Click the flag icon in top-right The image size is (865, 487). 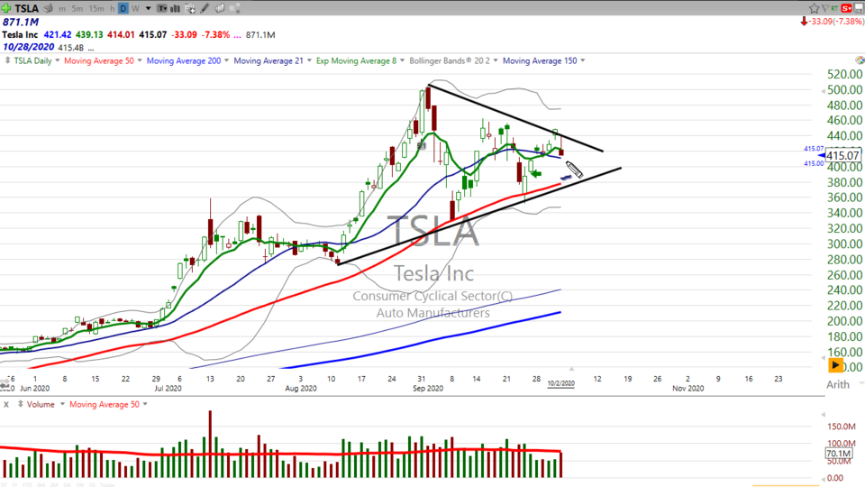[x=825, y=8]
